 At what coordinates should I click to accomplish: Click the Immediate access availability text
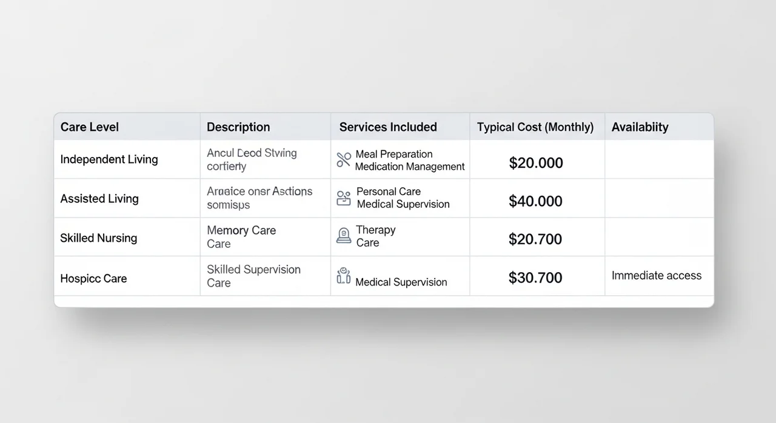657,276
